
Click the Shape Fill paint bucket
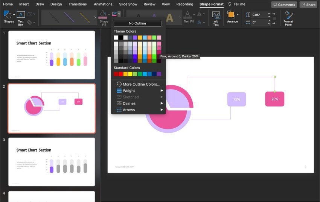(x=103, y=14)
